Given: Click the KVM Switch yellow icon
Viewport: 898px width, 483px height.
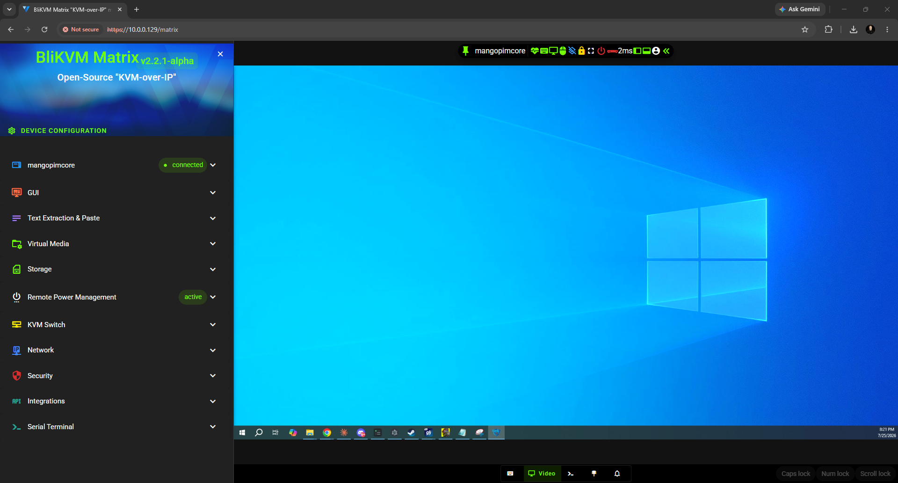Looking at the screenshot, I should click(16, 324).
